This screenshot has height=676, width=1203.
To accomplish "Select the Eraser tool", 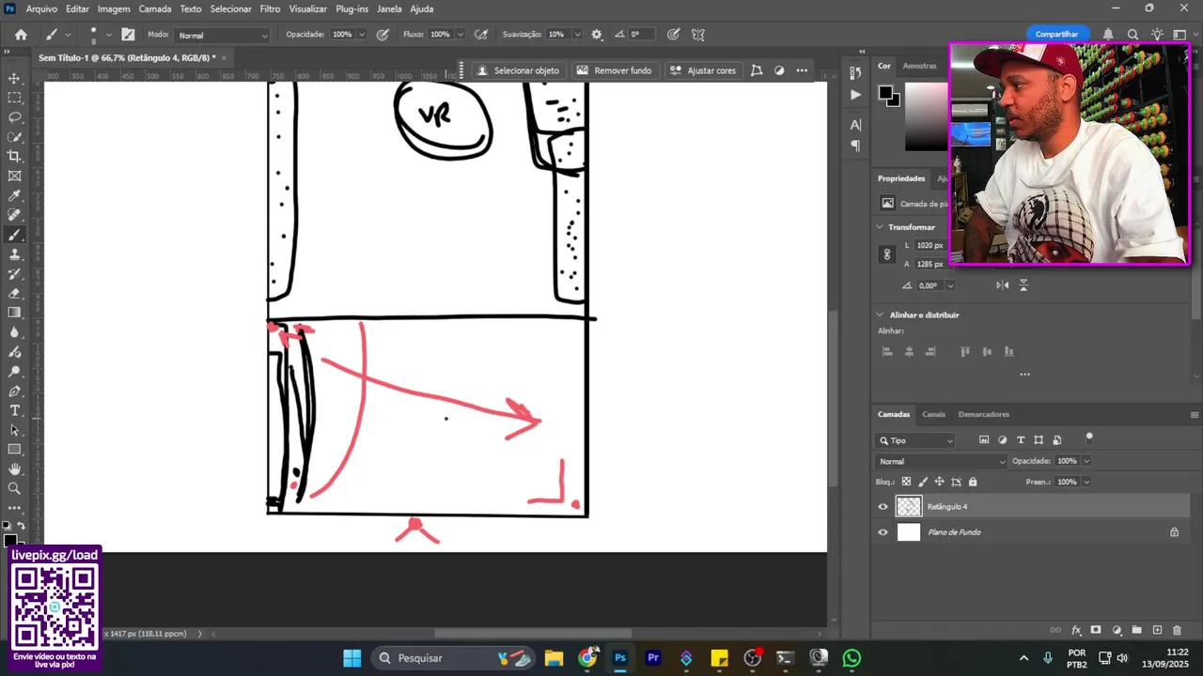I will tap(14, 293).
